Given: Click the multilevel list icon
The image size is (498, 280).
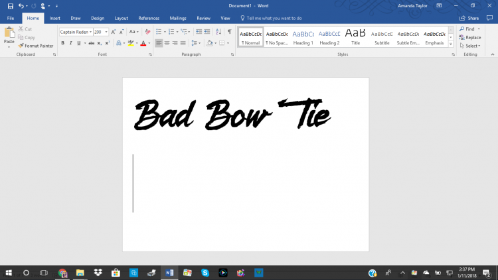Looking at the screenshot, I should pos(183,32).
